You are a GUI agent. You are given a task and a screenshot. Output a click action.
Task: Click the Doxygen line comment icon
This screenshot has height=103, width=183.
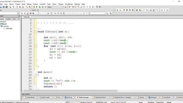click(x=147, y=10)
